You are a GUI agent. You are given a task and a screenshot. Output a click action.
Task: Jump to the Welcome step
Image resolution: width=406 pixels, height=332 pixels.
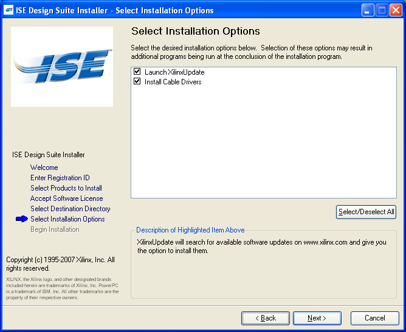point(44,168)
